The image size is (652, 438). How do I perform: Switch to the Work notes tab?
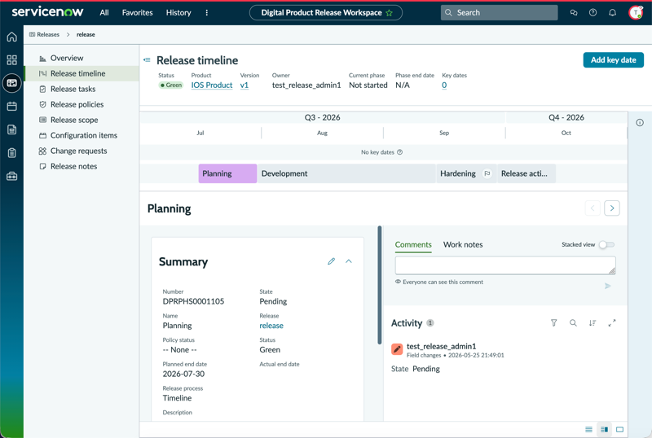tap(463, 245)
